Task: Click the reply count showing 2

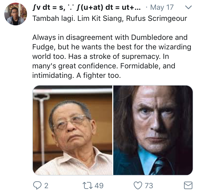Action: (x=46, y=186)
